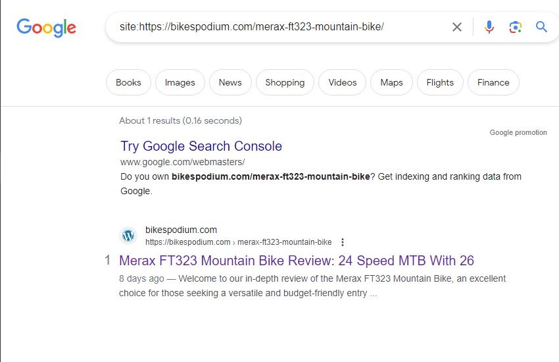
Task: Open the Merax FT323 Mountain Bike Review result
Action: [x=296, y=261]
